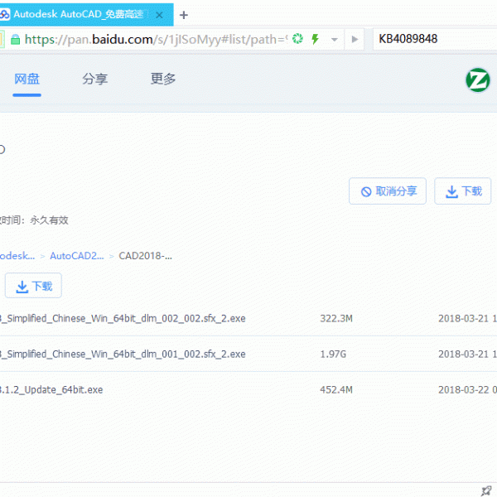Screen dimensions: 497x497
Task: Open the 分享 tab
Action: (94, 80)
